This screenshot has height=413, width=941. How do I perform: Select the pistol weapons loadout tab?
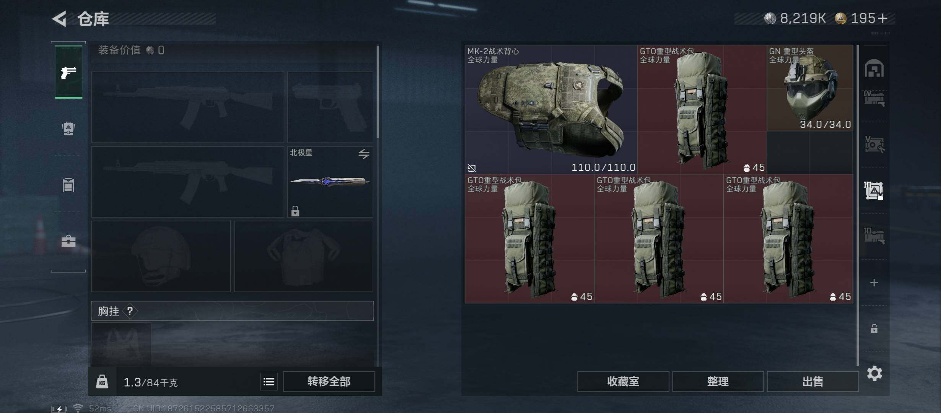pyautogui.click(x=68, y=72)
